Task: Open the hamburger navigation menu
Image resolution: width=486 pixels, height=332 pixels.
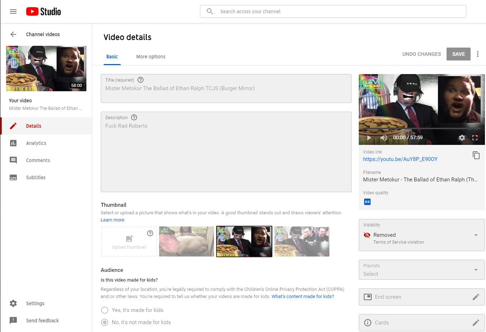Action: click(x=13, y=11)
